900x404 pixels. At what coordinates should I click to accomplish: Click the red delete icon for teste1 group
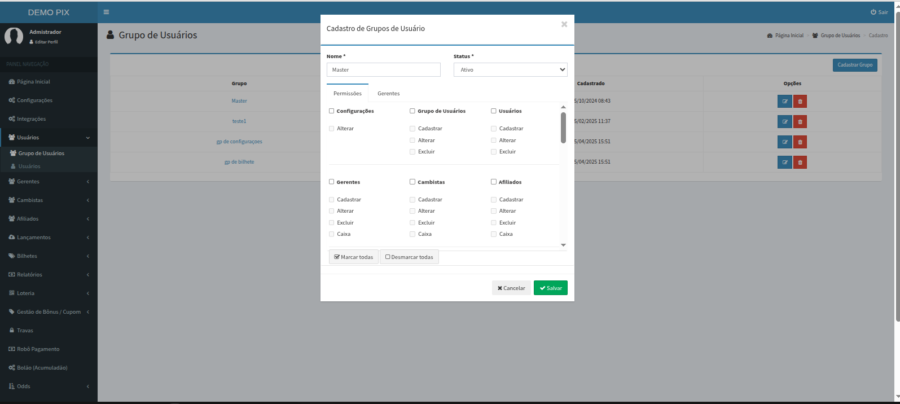point(800,122)
